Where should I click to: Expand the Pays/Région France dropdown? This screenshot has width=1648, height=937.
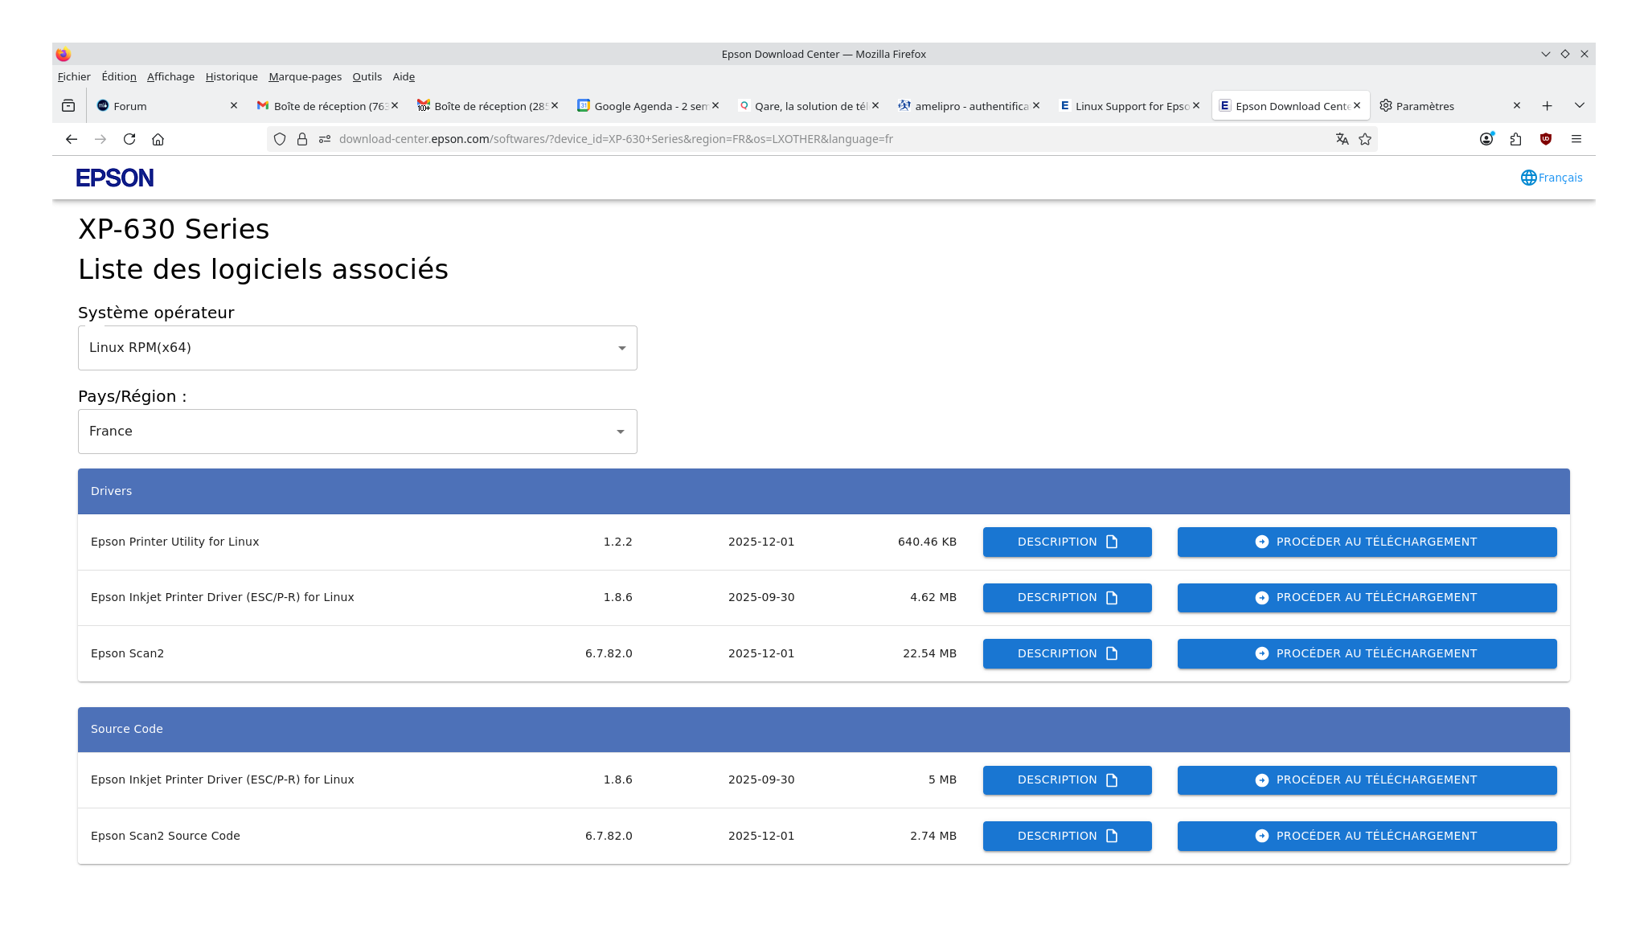tap(358, 432)
